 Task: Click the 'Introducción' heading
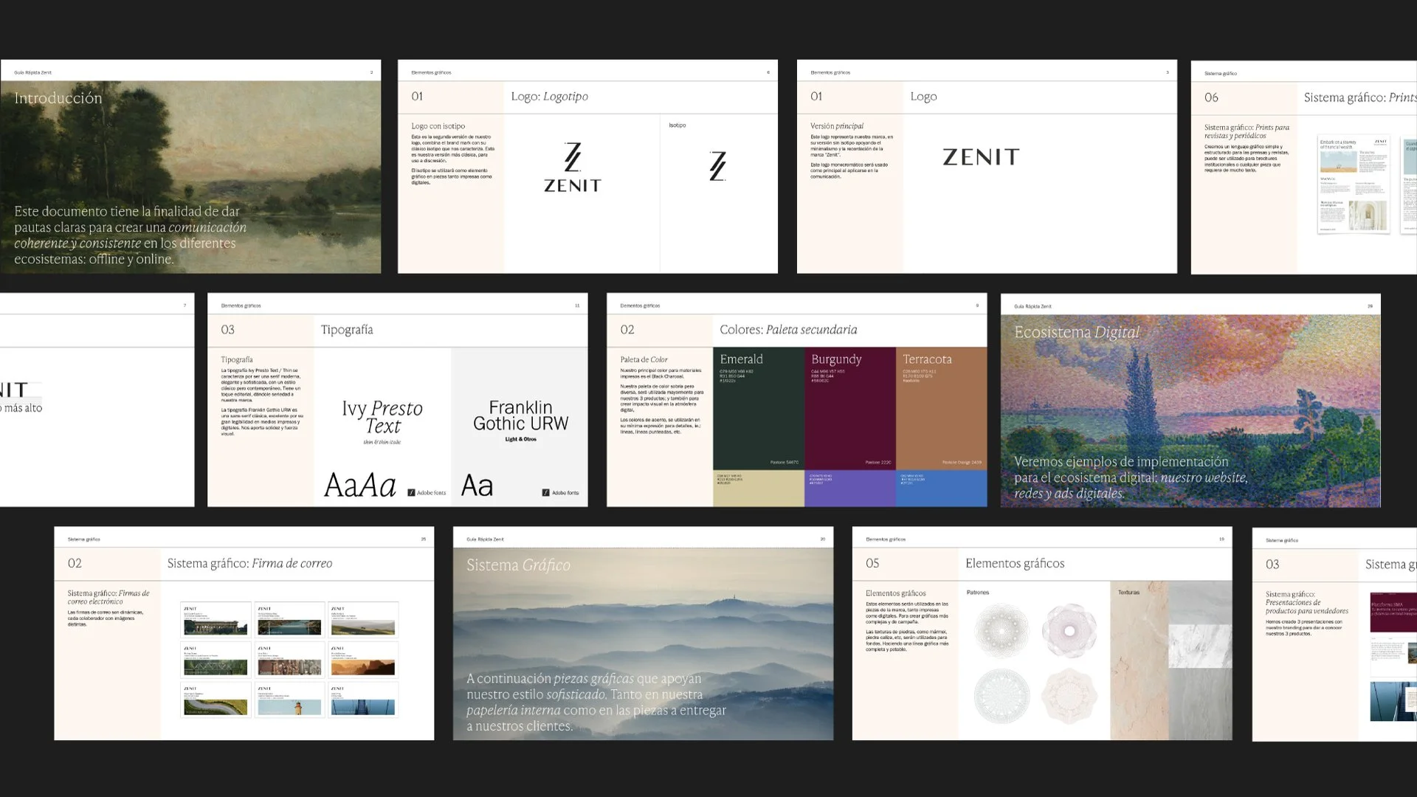coord(58,98)
